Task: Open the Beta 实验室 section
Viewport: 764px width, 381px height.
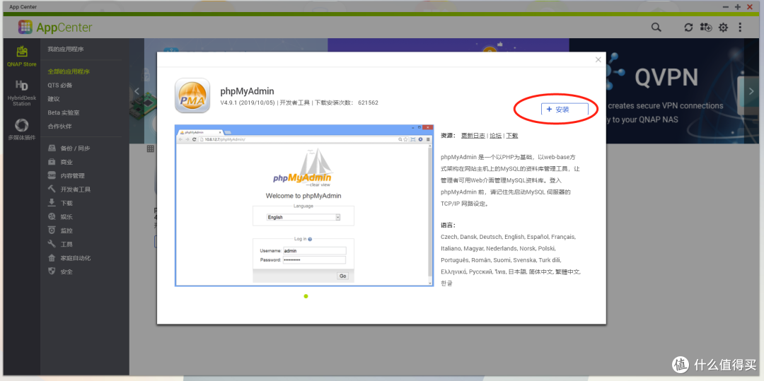Action: [x=64, y=112]
